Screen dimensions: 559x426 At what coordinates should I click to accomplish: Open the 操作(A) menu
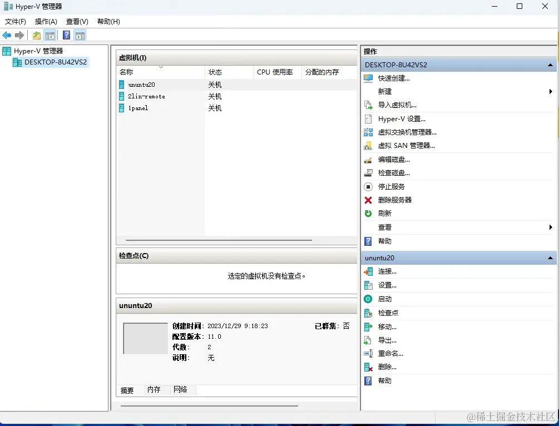pyautogui.click(x=46, y=21)
